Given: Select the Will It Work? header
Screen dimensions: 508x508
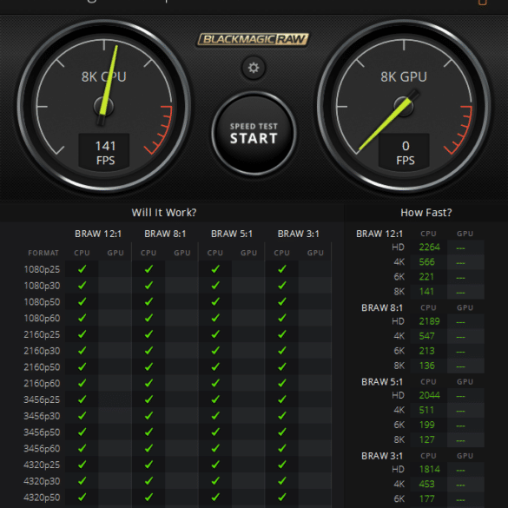Looking at the screenshot, I should point(164,213).
